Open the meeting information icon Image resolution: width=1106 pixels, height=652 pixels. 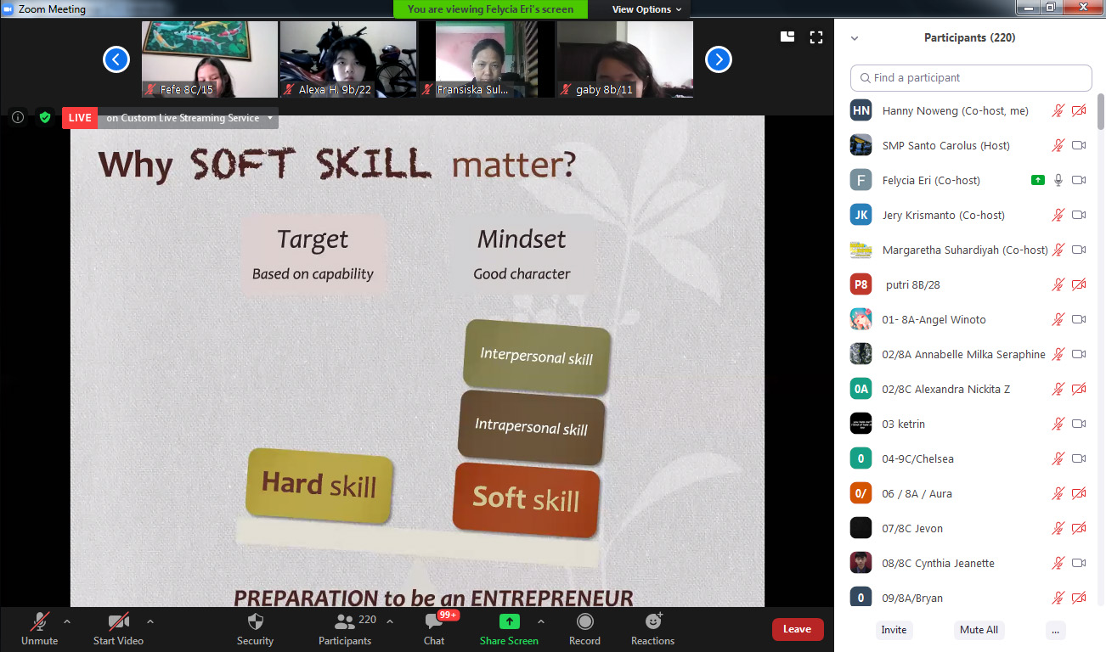[x=17, y=118]
